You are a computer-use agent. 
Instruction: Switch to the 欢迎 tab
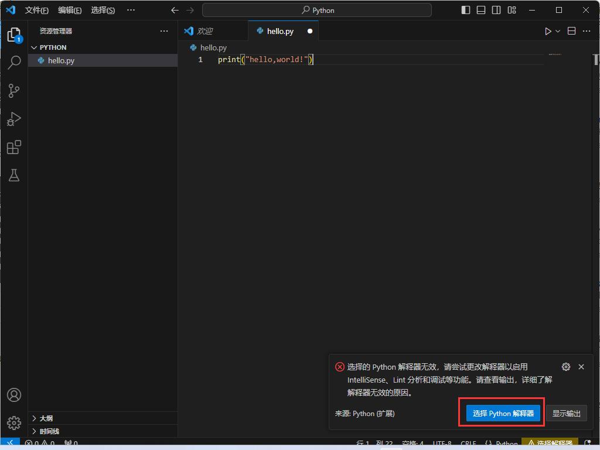click(x=204, y=31)
